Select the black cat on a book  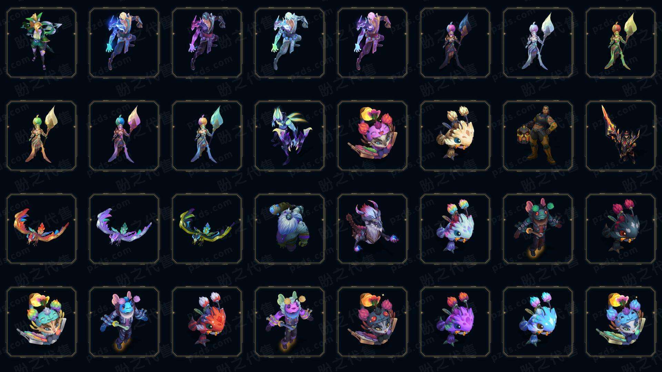click(372, 322)
